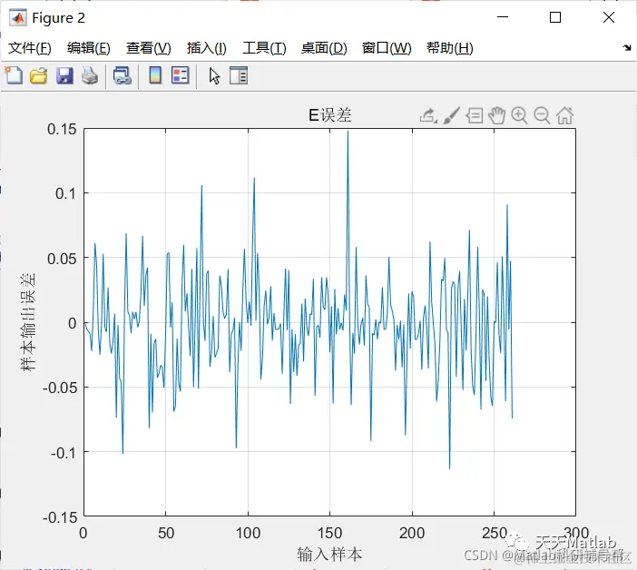
Task: Select the zoom in magnifier tool
Action: click(x=519, y=116)
